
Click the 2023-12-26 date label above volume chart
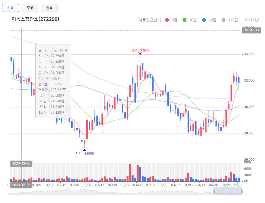coord(21,163)
